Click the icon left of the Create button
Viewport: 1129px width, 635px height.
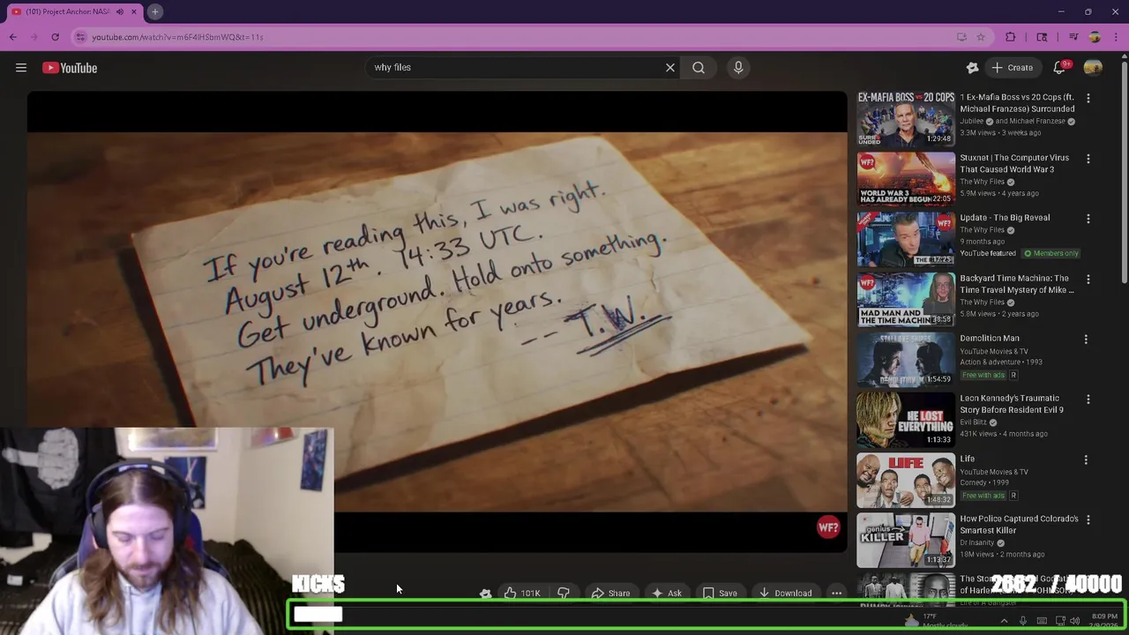(x=973, y=68)
